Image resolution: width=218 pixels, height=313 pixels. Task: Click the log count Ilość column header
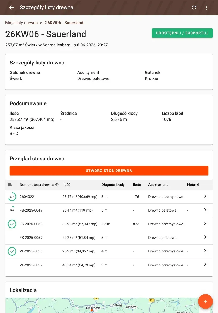pyautogui.click(x=137, y=185)
